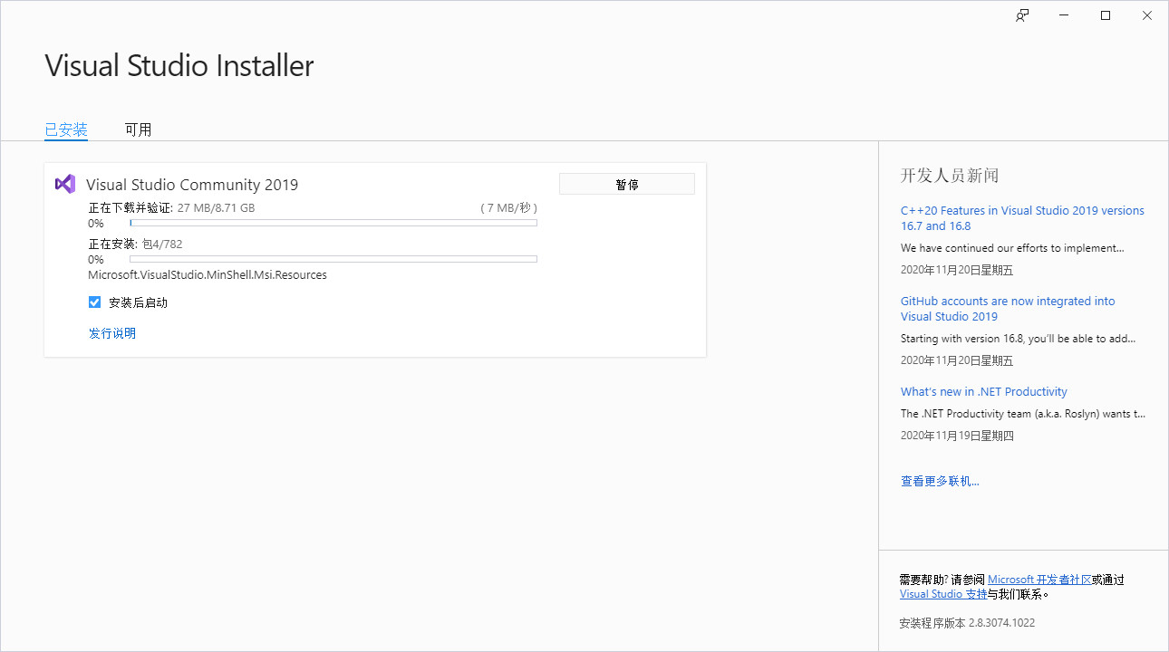The height and width of the screenshot is (652, 1169).
Task: Click the 查看更多联机 link
Action: tap(940, 481)
